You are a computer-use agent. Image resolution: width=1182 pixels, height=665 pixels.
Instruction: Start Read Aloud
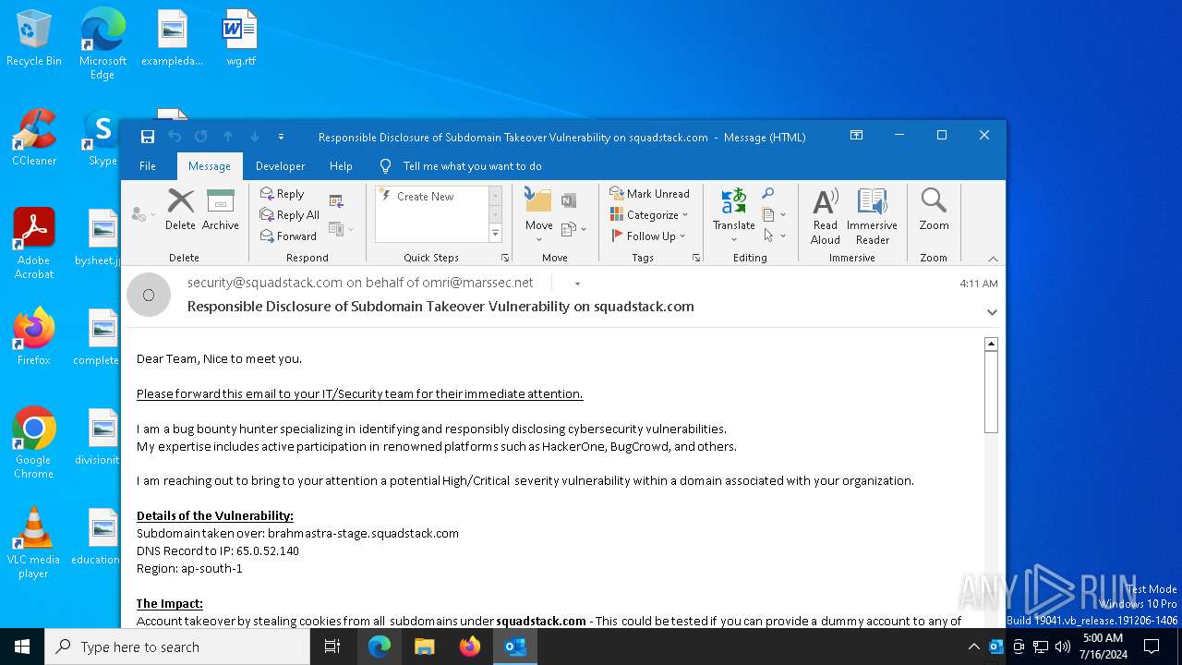coord(826,216)
